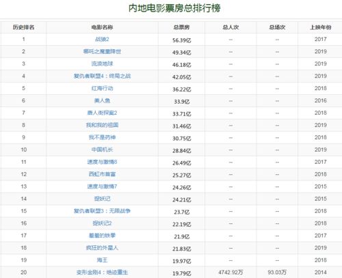Open the 海王 movie link

pyautogui.click(x=102, y=260)
